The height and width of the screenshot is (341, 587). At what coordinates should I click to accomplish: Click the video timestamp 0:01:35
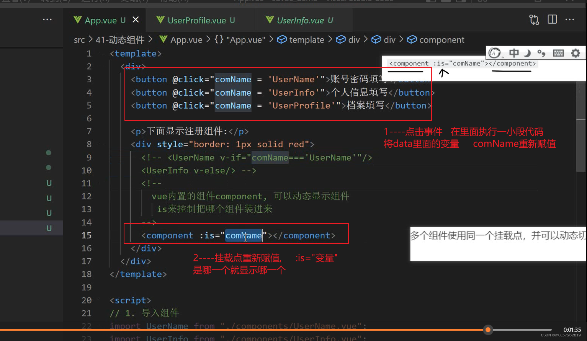(x=572, y=330)
